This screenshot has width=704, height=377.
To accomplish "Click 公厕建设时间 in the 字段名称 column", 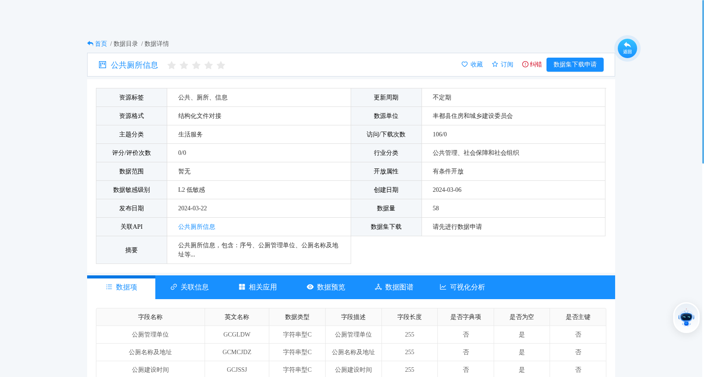I will 150,370.
